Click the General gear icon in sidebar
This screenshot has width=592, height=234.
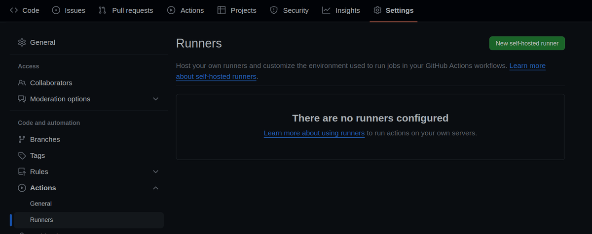coord(22,42)
